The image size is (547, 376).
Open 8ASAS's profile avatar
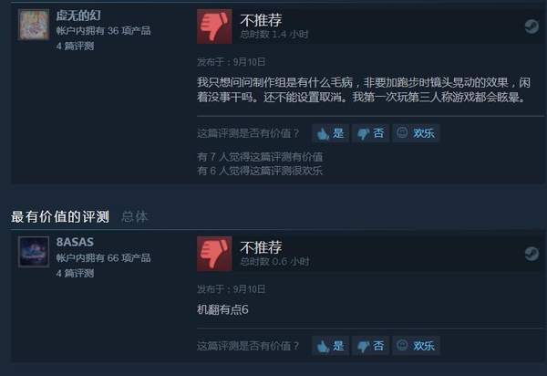coord(34,252)
